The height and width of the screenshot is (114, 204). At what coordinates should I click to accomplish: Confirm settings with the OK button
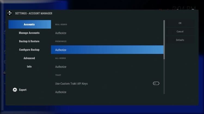tap(180, 23)
